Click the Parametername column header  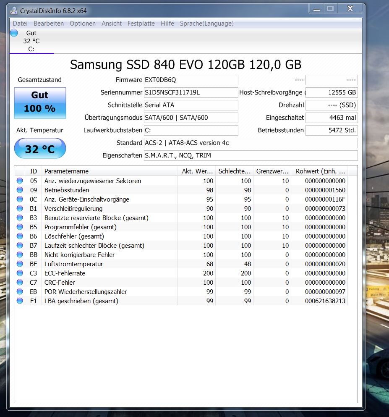110,171
